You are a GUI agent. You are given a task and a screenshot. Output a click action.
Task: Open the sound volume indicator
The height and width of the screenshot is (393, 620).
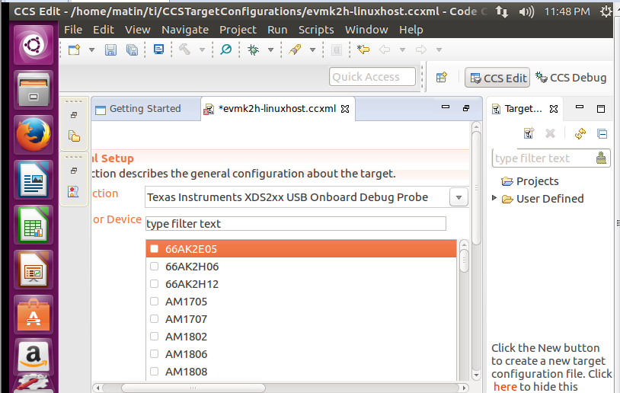coord(526,12)
